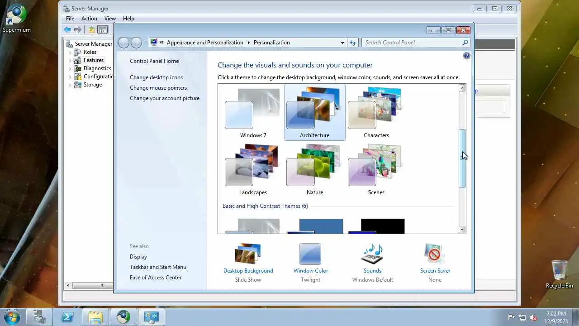Click the Server Manager show/hide console tree icon
The width and height of the screenshot is (579, 326).
(103, 30)
